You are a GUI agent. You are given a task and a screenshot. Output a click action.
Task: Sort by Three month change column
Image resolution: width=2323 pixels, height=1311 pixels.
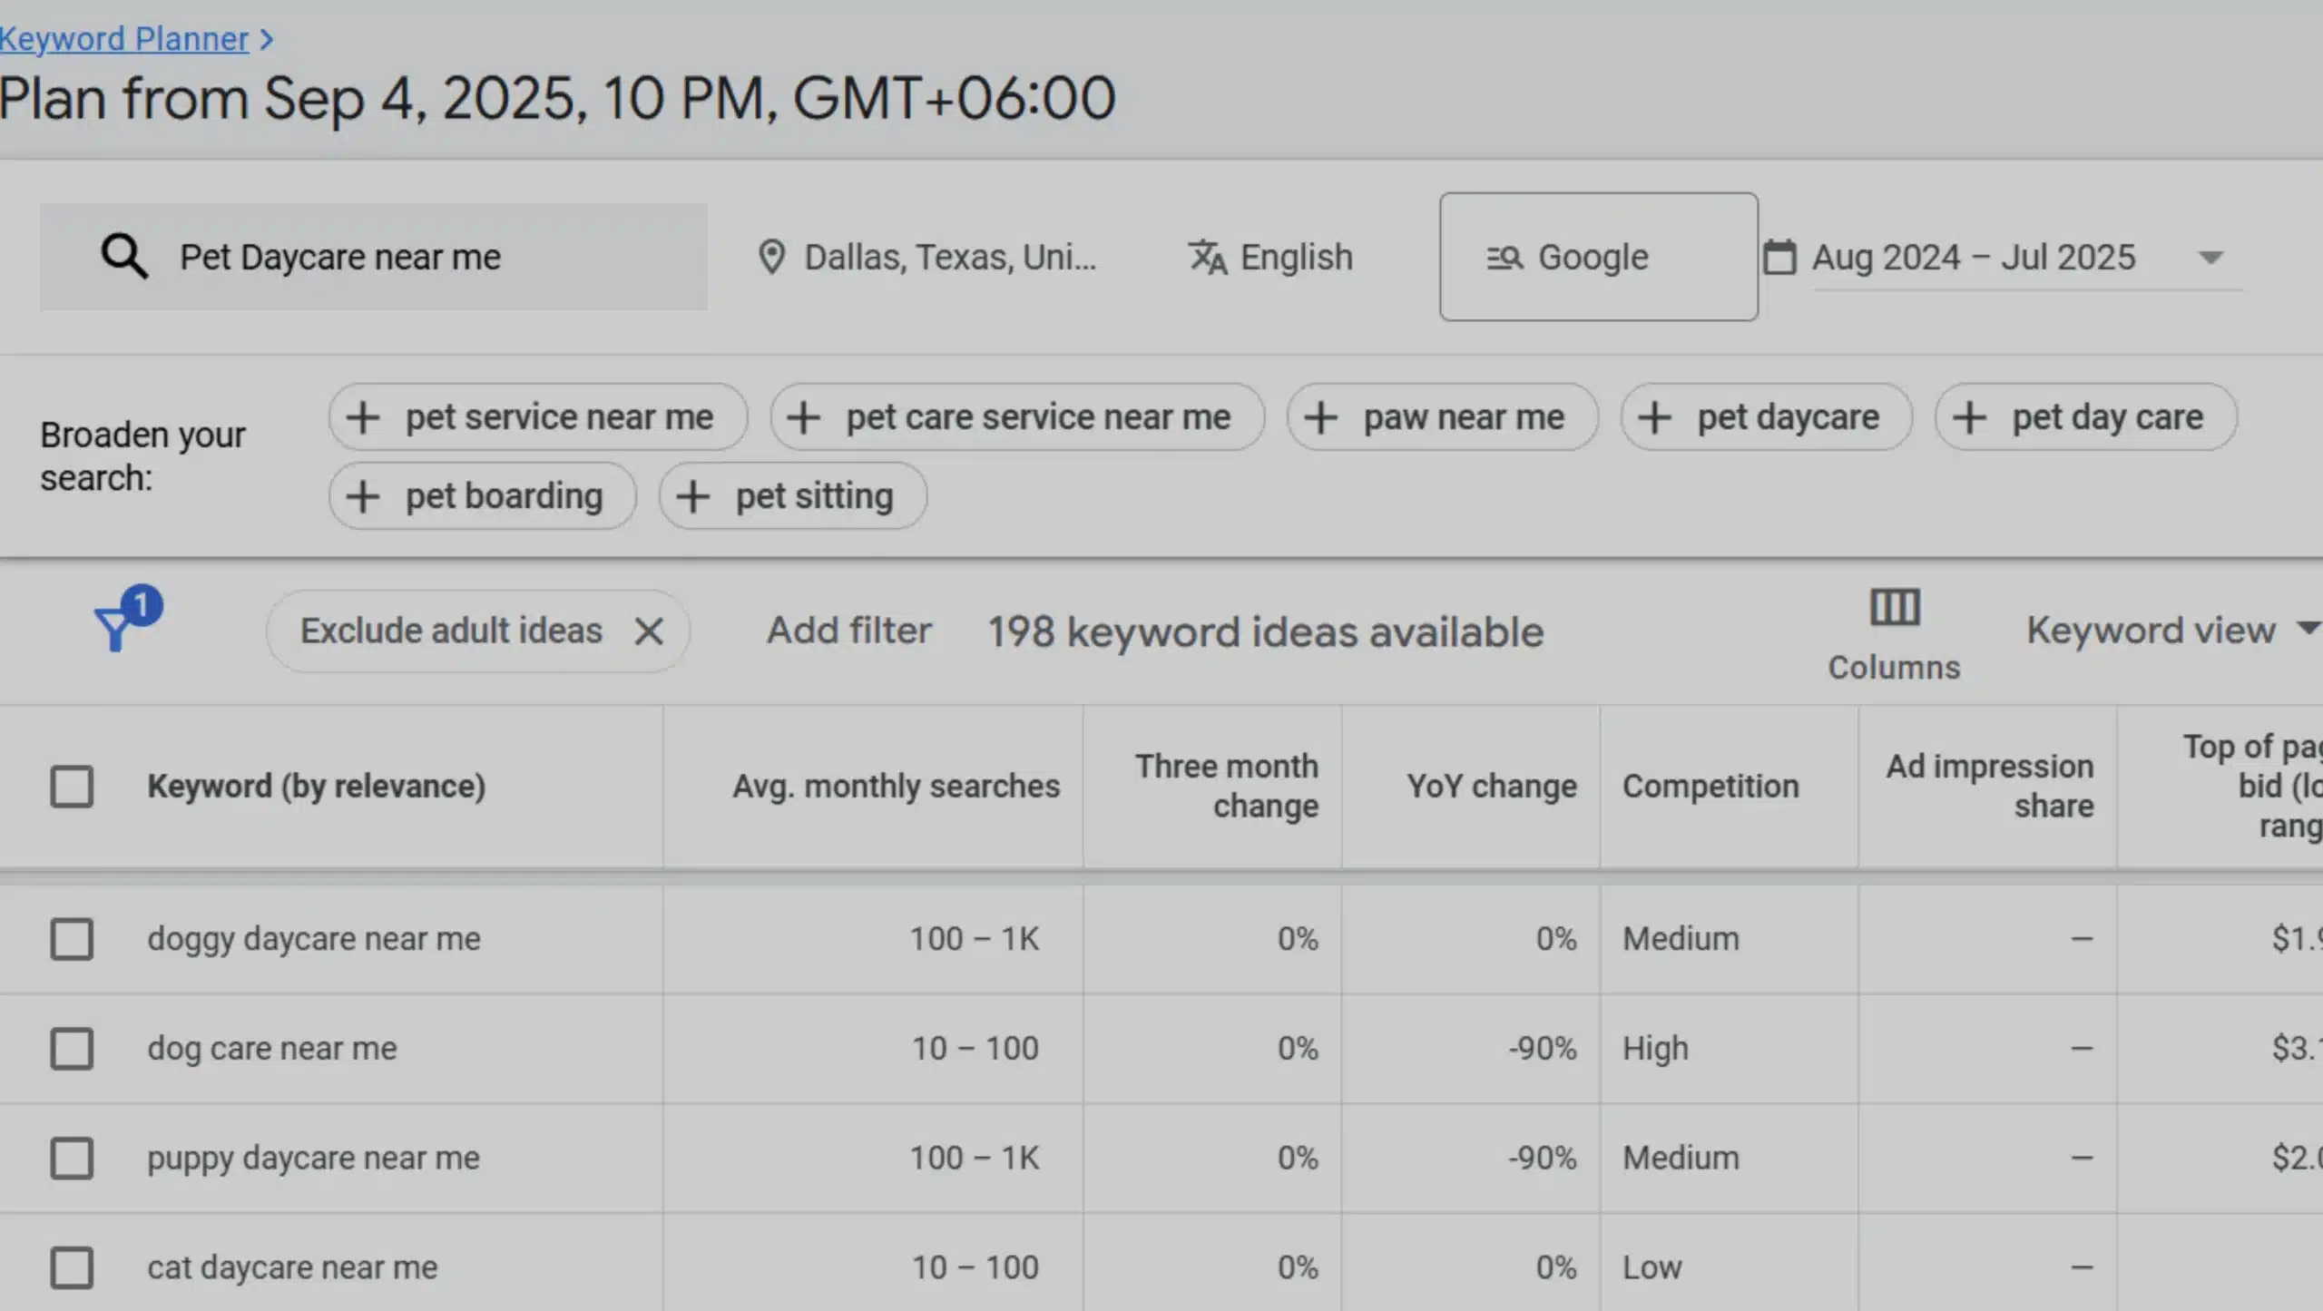[x=1227, y=787]
